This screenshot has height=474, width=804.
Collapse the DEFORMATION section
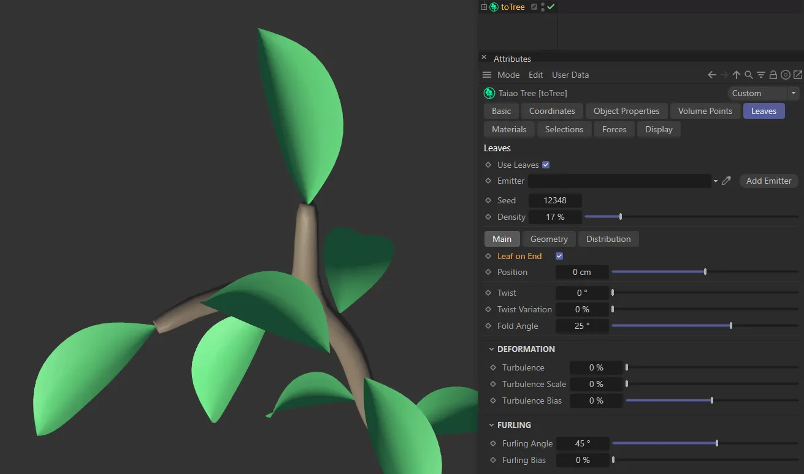coord(491,349)
